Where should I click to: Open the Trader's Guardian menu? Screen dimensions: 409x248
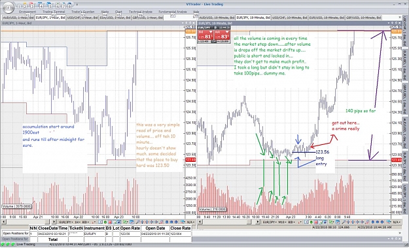[82, 12]
